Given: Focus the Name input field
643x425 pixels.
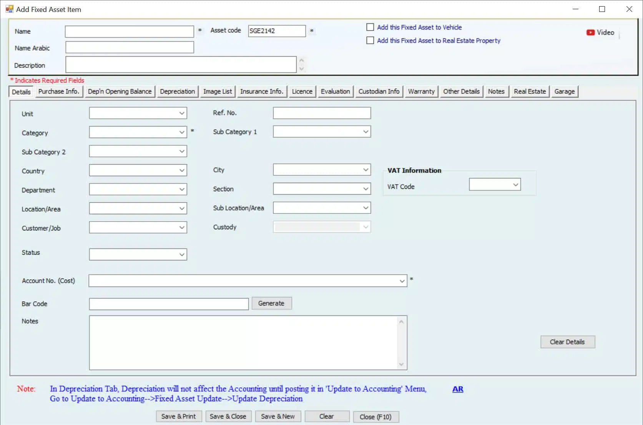Looking at the screenshot, I should (x=130, y=32).
